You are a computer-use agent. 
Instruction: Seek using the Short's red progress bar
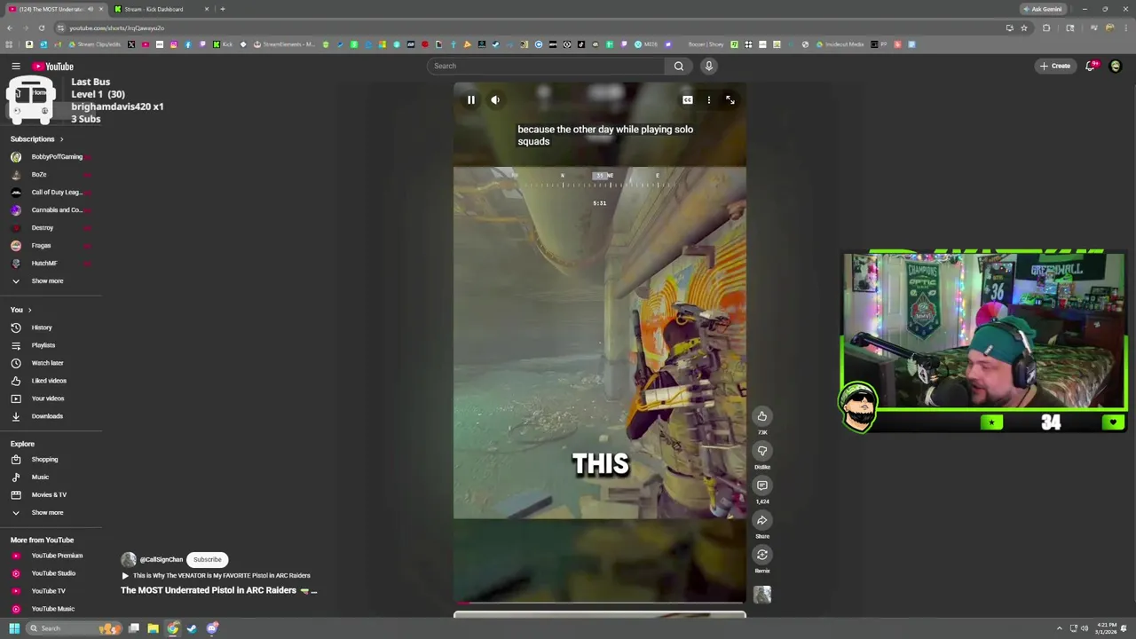coord(599,603)
